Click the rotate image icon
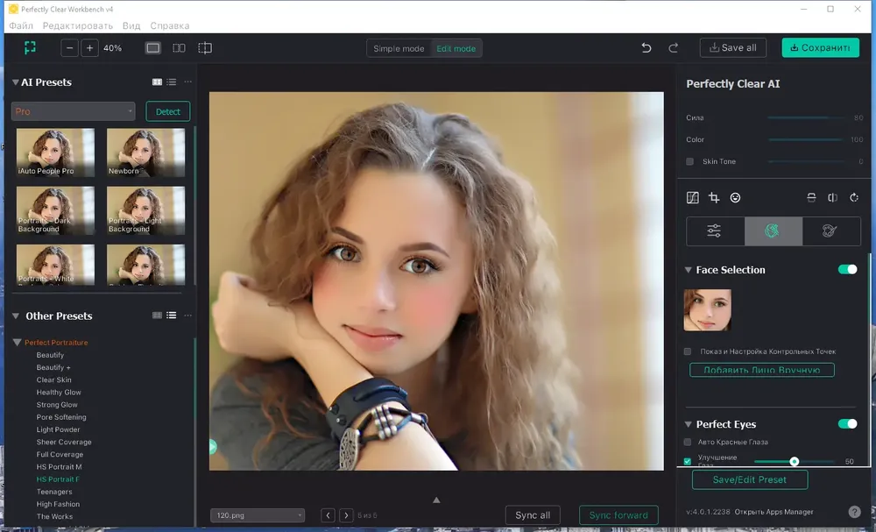The height and width of the screenshot is (532, 876). coord(854,198)
